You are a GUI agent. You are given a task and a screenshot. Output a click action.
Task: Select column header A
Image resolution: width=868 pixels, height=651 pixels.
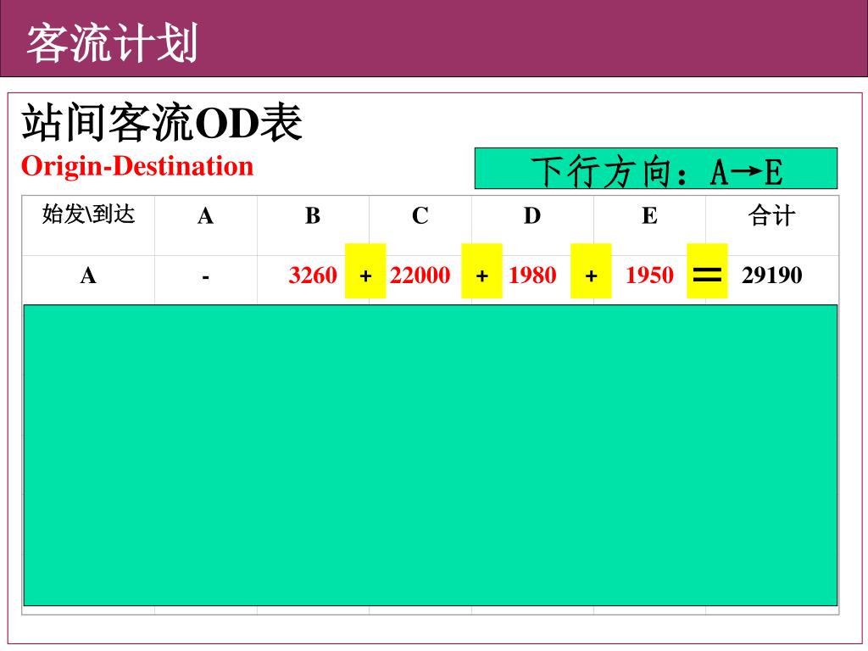click(205, 216)
